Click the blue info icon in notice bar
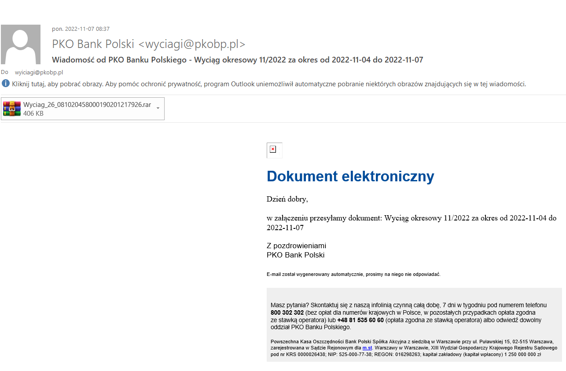This screenshot has width=566, height=371. coord(6,84)
